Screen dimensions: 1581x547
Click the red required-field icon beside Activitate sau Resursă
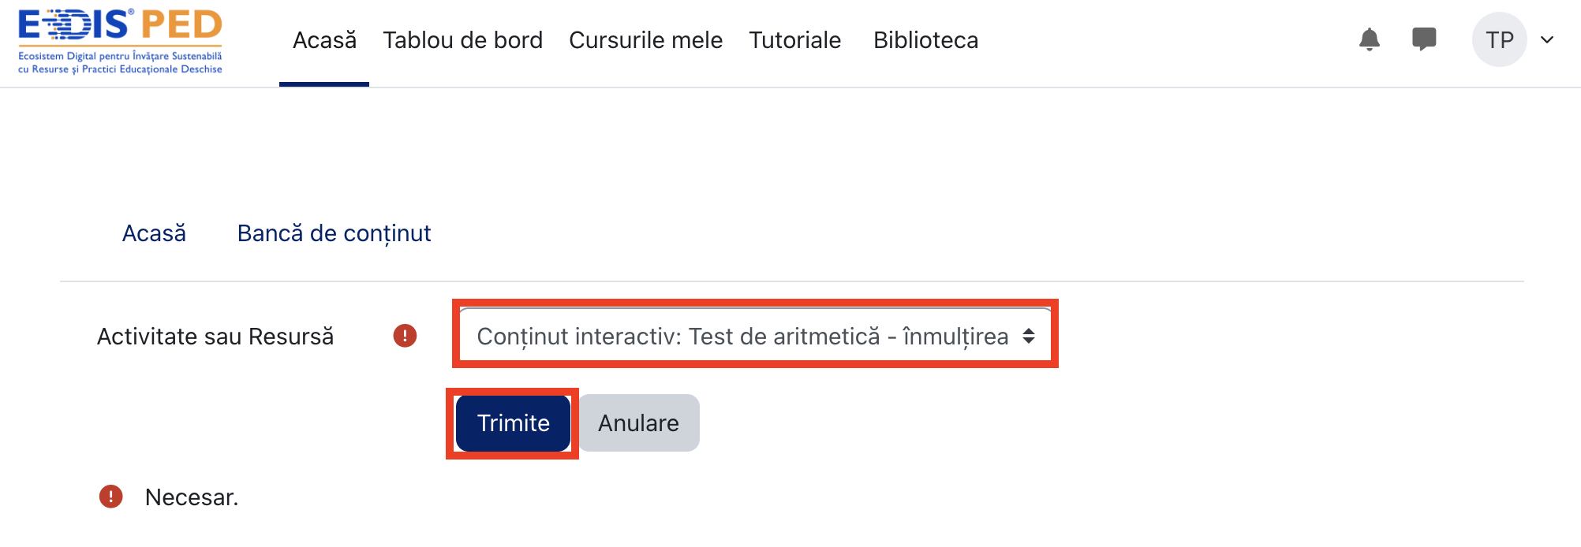click(x=404, y=336)
